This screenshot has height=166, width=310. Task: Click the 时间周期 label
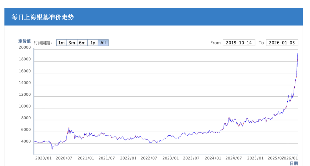tap(43, 43)
